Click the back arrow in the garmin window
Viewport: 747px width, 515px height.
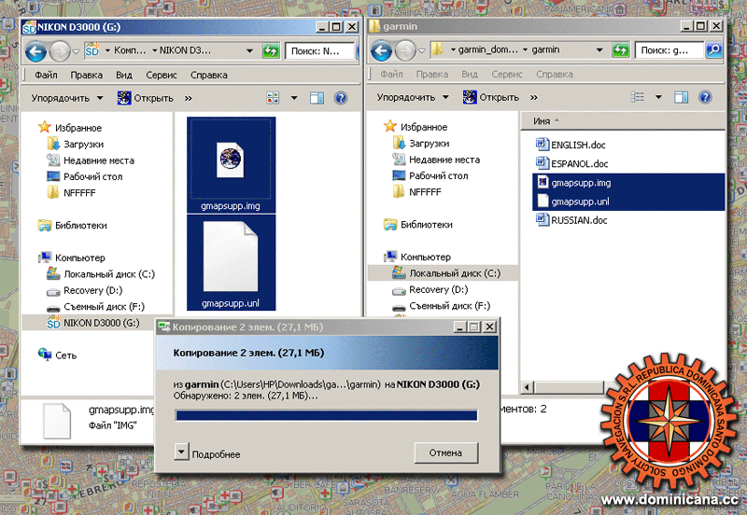pos(381,50)
